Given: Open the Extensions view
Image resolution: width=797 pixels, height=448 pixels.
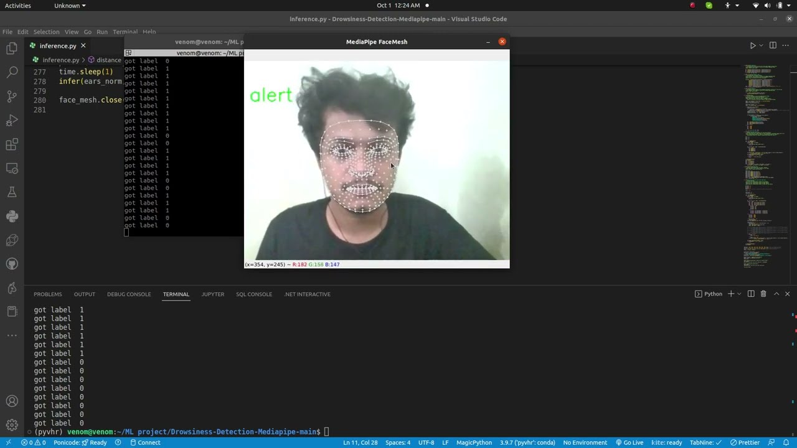Looking at the screenshot, I should coord(12,144).
